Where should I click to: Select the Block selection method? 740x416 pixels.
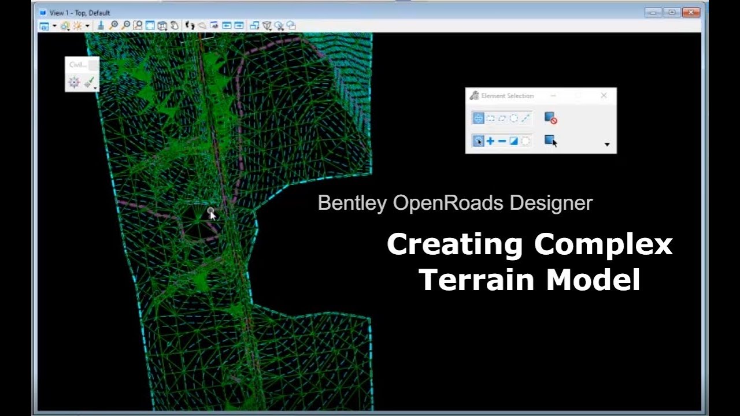[490, 118]
